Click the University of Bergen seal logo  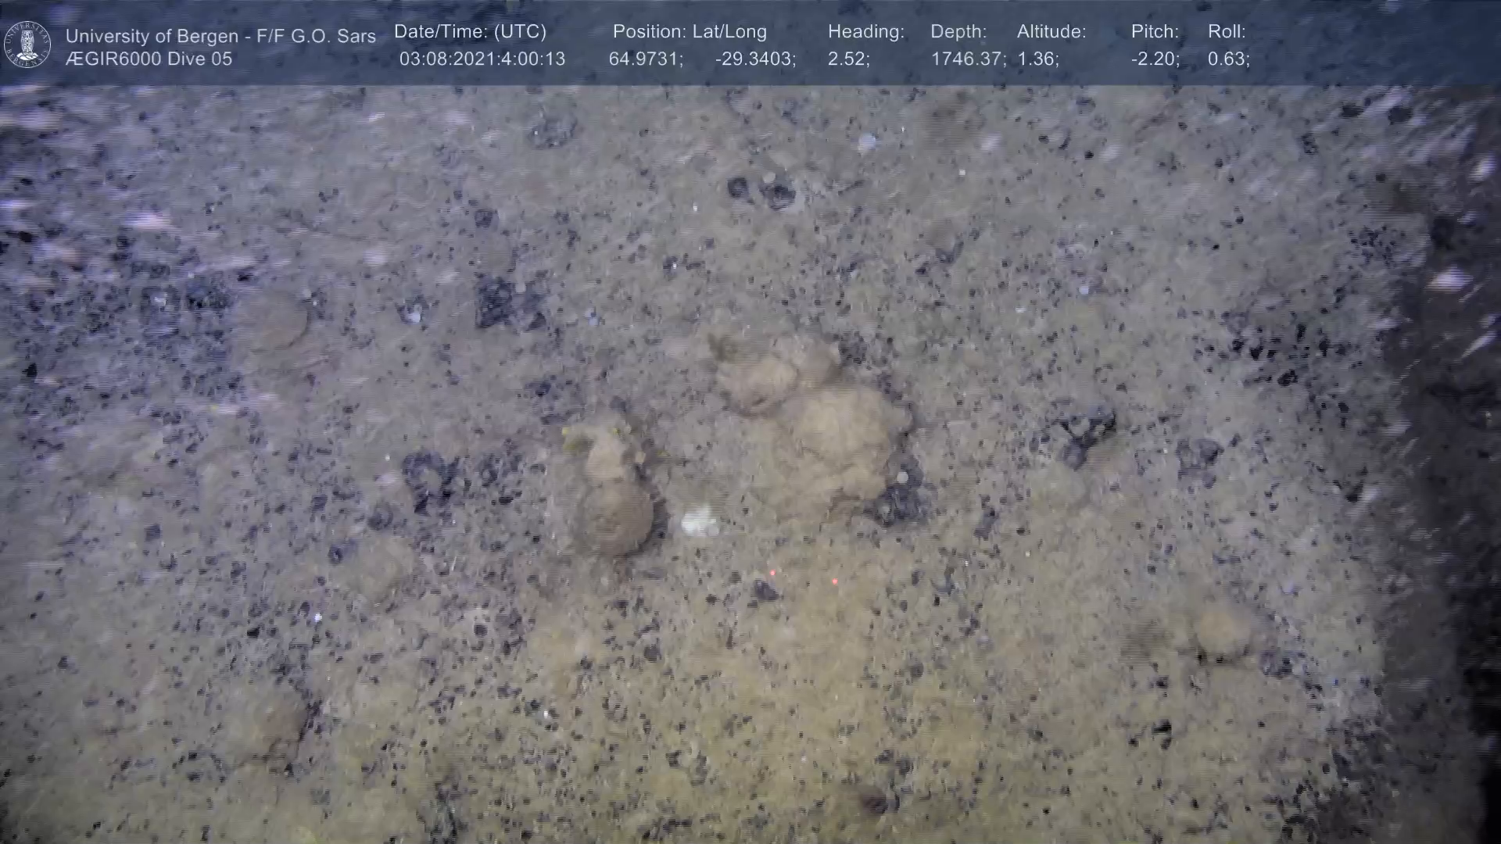pyautogui.click(x=27, y=45)
